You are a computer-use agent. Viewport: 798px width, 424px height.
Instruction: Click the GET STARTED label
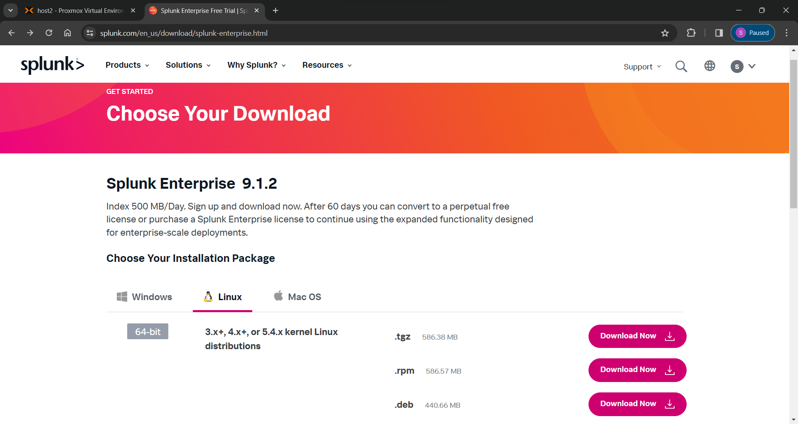coord(130,91)
